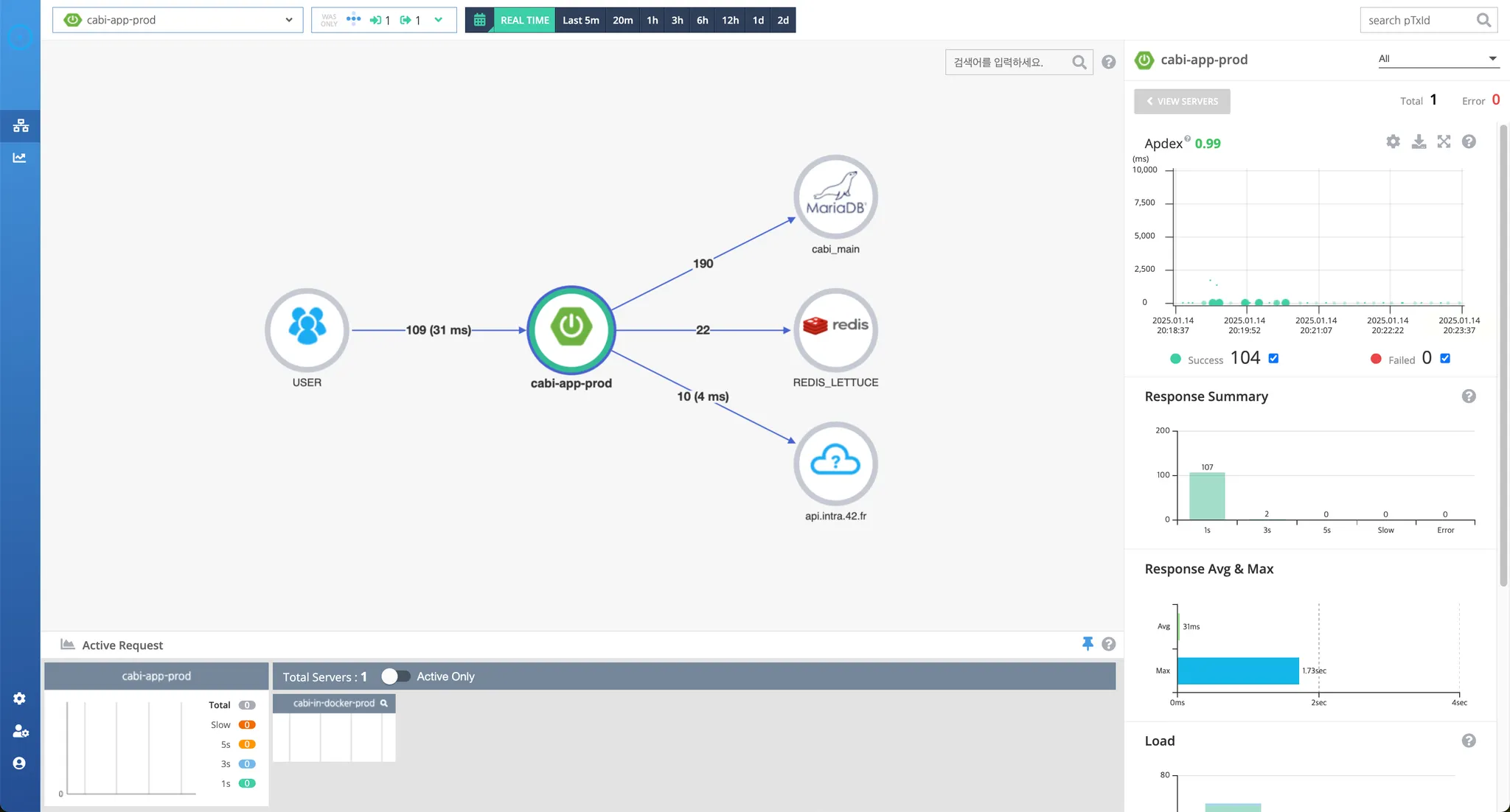Toggle the Active Only switch
Viewport: 1510px width, 812px height.
click(x=395, y=676)
